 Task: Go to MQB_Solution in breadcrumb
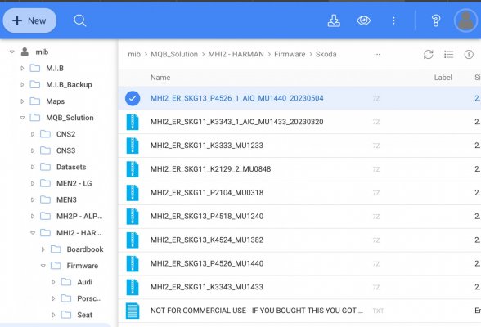[174, 54]
